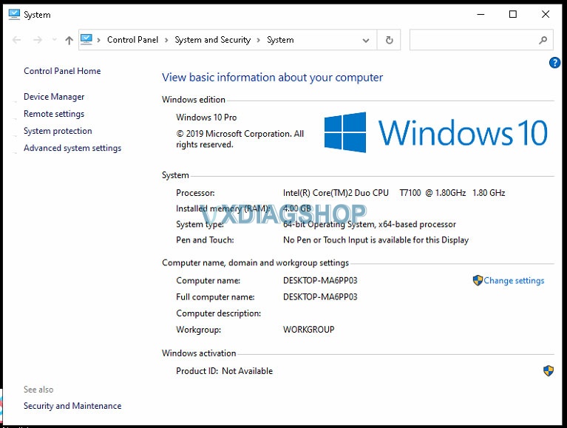Expand chevron before Control Panel breadcrumb
The height and width of the screenshot is (428, 567).
pos(99,40)
